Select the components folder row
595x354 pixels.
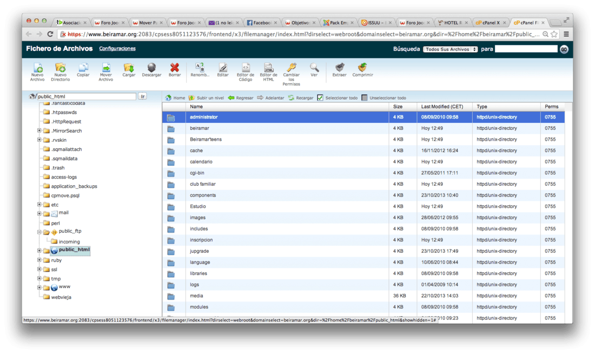(x=363, y=195)
